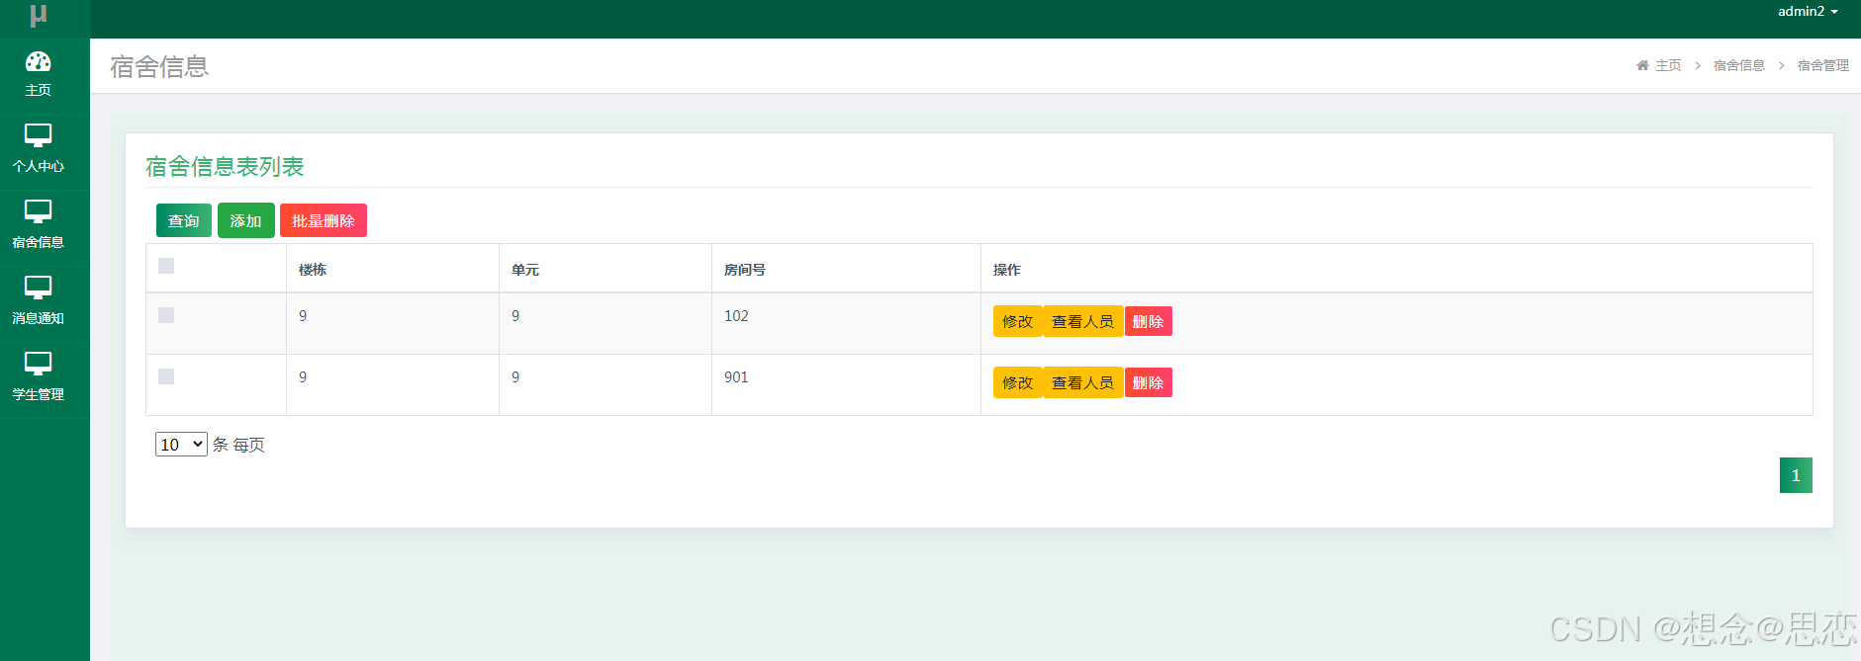Screen dimensions: 1861x661
Task: Open the 消息通知 monitor icon in sidebar
Action: tap(38, 288)
